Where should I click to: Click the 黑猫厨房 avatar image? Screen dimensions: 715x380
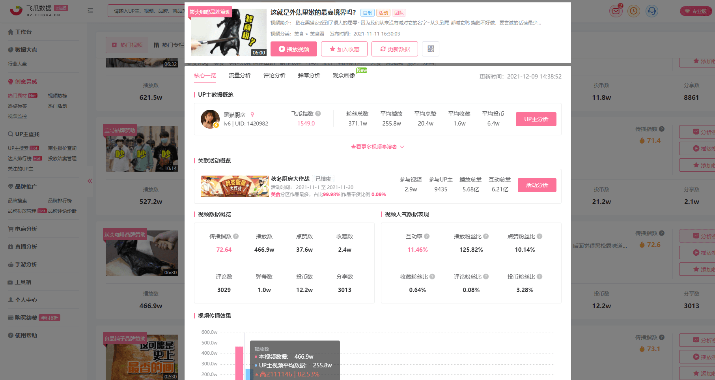tap(210, 119)
